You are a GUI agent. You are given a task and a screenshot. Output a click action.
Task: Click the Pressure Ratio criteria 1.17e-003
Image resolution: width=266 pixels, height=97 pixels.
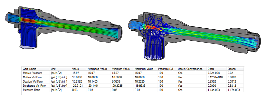pyautogui.click(x=234, y=90)
